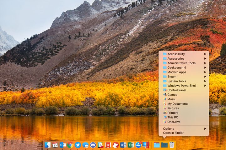Select Games in the stack menu
This screenshot has height=150, width=226.
point(184,95)
